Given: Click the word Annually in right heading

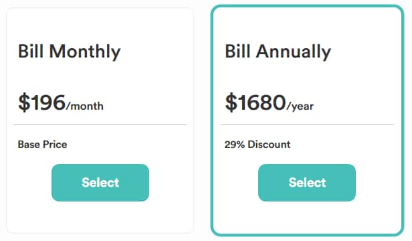Looking at the screenshot, I should tap(294, 52).
